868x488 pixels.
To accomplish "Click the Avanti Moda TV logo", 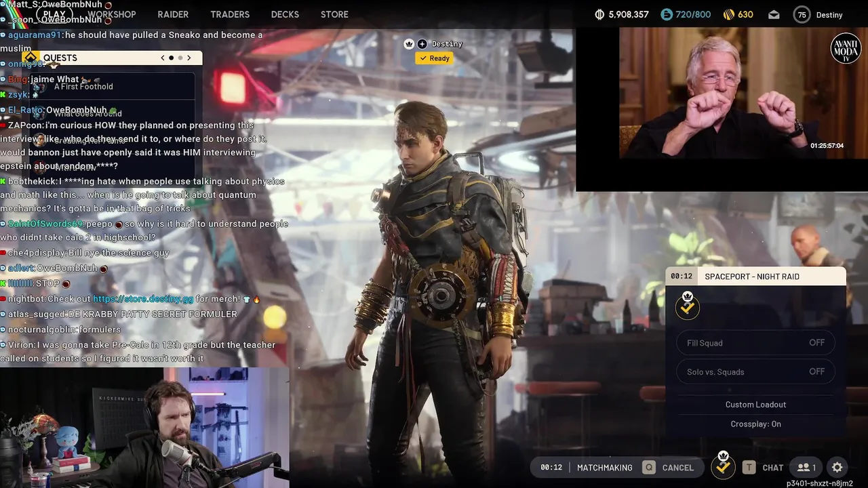I will 846,49.
